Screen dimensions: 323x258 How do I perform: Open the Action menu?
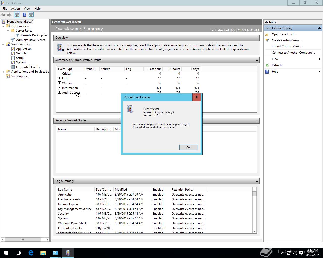tap(15, 9)
